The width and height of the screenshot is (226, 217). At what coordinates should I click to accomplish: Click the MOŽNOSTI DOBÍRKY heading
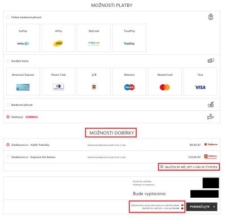[112, 133]
